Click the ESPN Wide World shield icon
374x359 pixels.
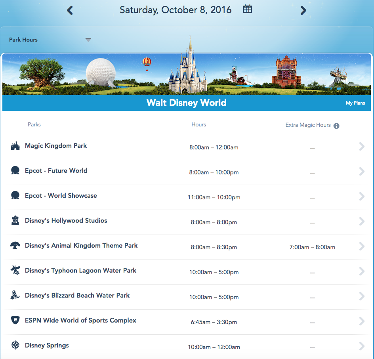point(15,321)
